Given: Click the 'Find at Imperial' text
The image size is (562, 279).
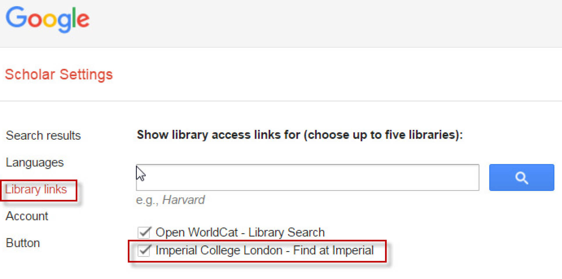Looking at the screenshot, I should point(333,251).
